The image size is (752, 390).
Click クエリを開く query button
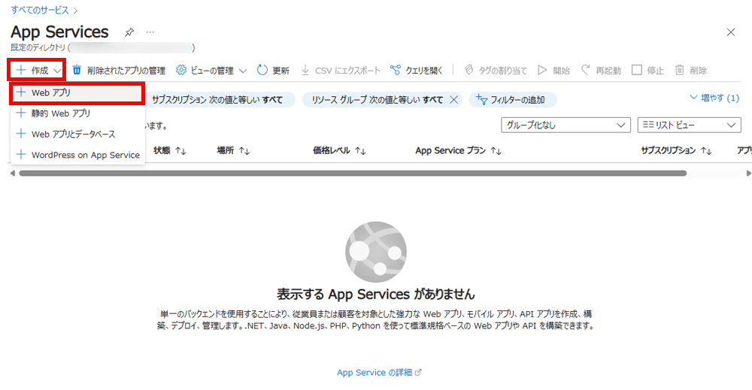pos(417,71)
